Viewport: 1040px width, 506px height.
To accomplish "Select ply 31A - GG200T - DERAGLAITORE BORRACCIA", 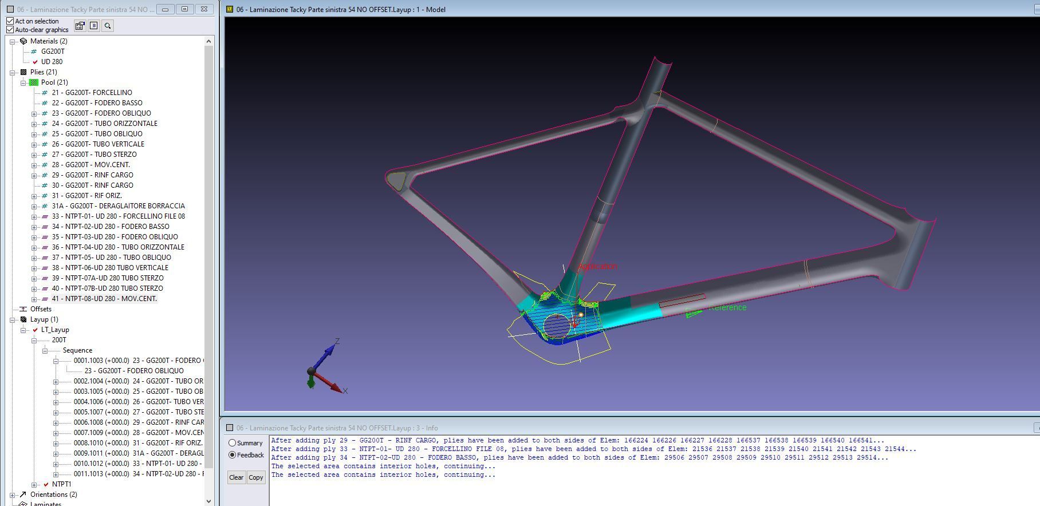I will click(x=118, y=206).
